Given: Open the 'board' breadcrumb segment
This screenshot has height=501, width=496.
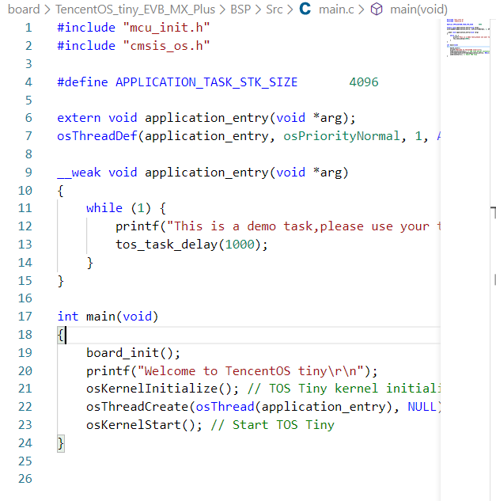Looking at the screenshot, I should [24, 9].
